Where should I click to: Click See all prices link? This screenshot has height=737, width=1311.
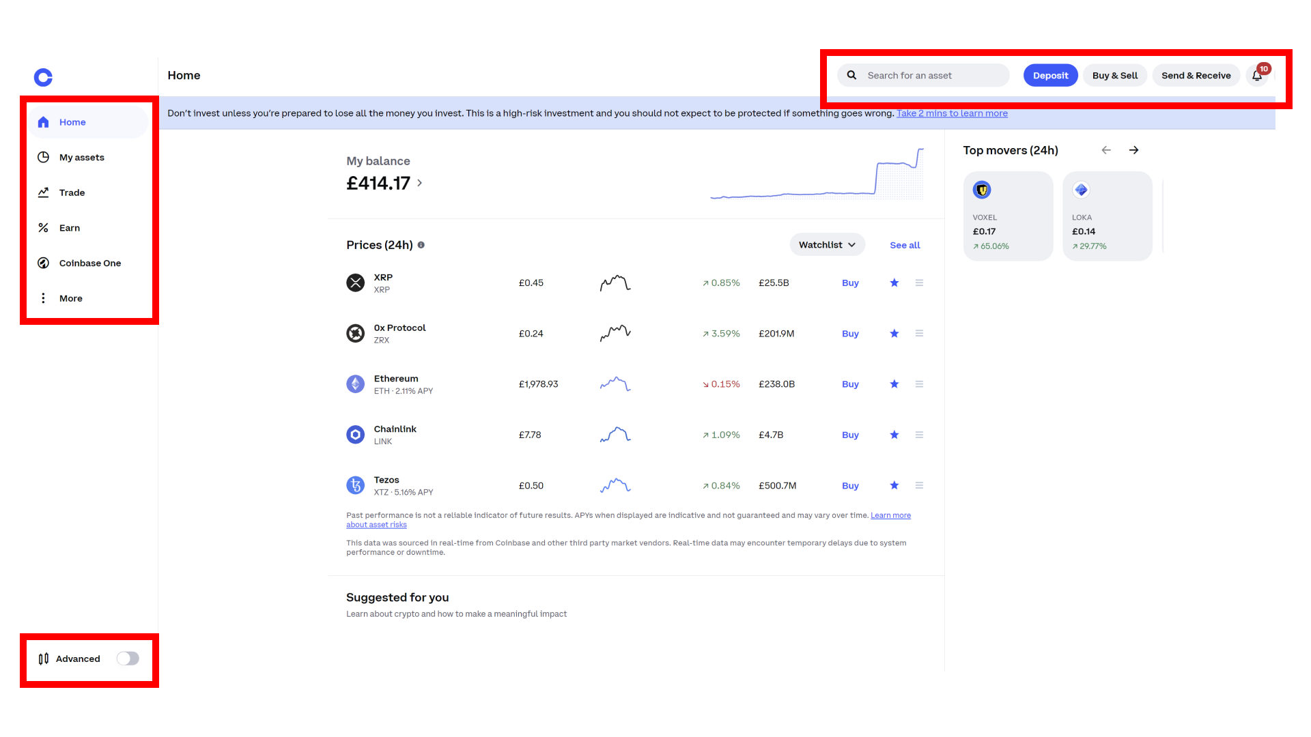(905, 245)
